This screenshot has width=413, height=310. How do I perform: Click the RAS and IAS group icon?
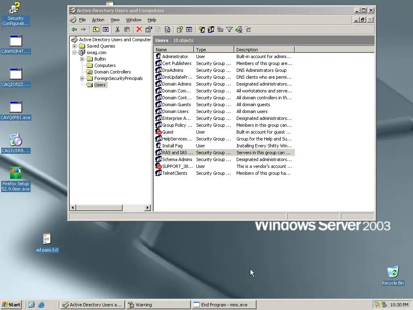158,152
